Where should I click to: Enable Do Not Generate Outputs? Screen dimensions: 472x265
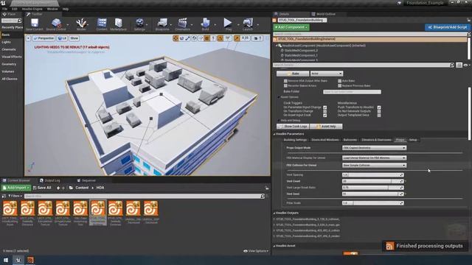click(x=379, y=111)
